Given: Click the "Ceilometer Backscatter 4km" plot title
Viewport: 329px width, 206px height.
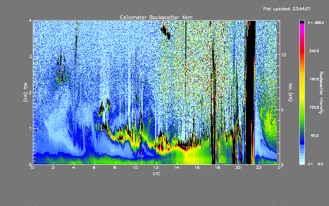Looking at the screenshot, I should pyautogui.click(x=156, y=17).
